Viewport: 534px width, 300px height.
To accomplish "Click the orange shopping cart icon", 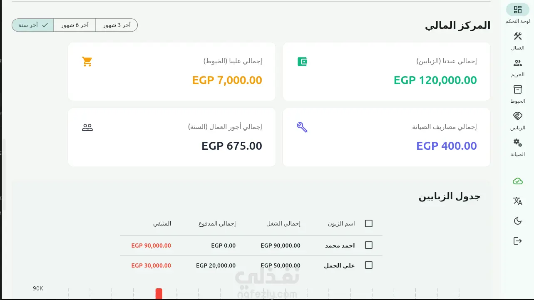I will (87, 62).
